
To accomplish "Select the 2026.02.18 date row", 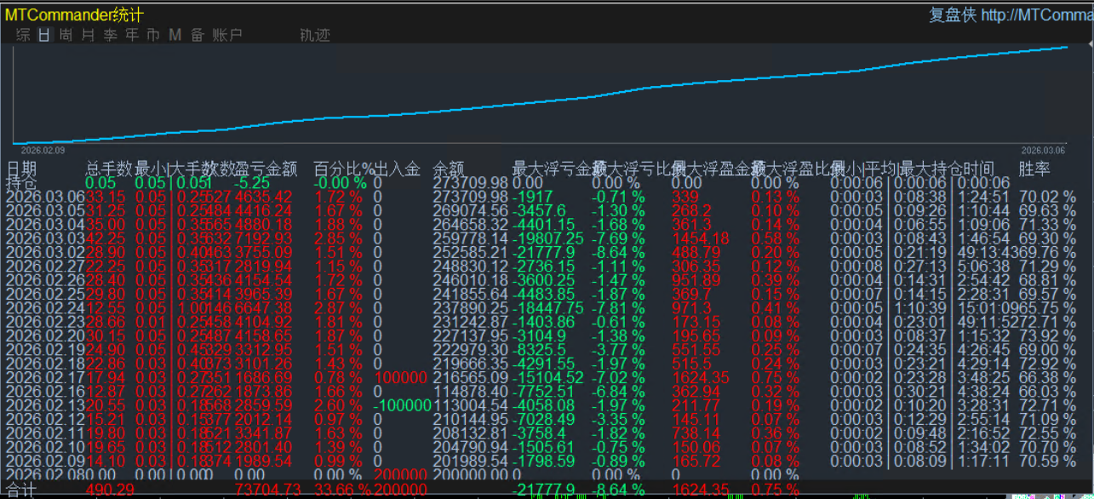I will point(45,364).
